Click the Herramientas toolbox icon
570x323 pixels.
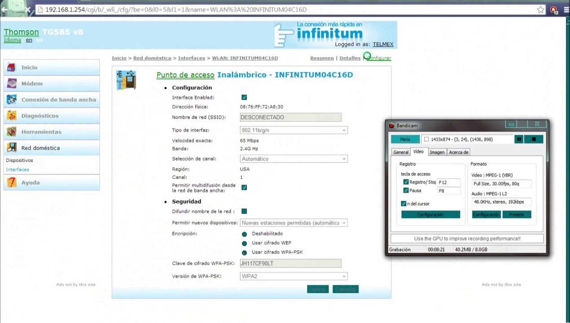(12, 132)
